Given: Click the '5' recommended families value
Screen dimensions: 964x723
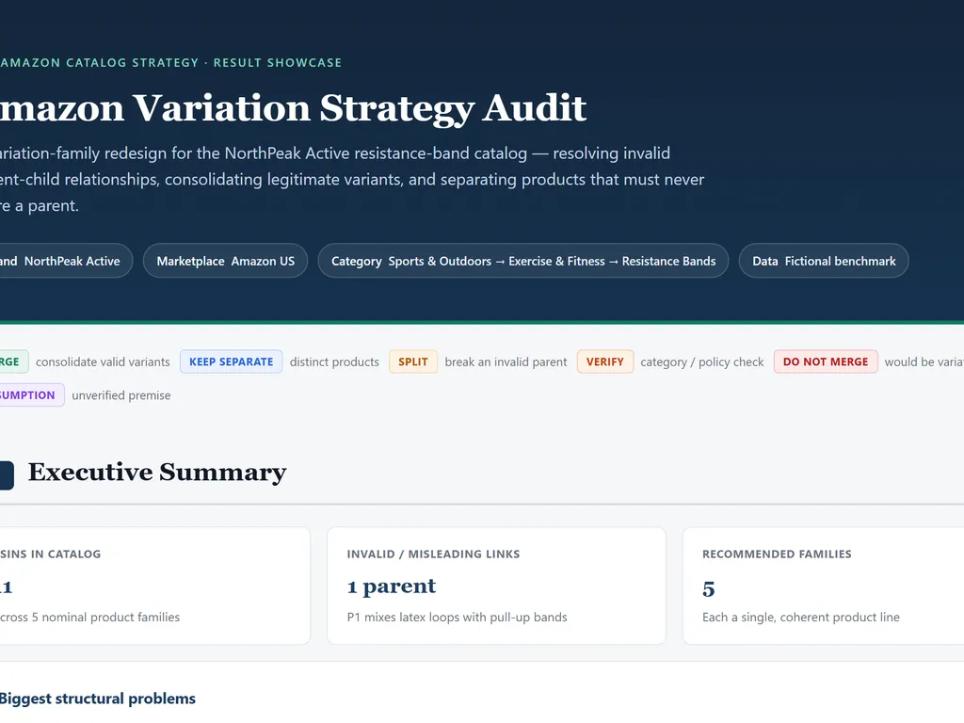Looking at the screenshot, I should 709,589.
